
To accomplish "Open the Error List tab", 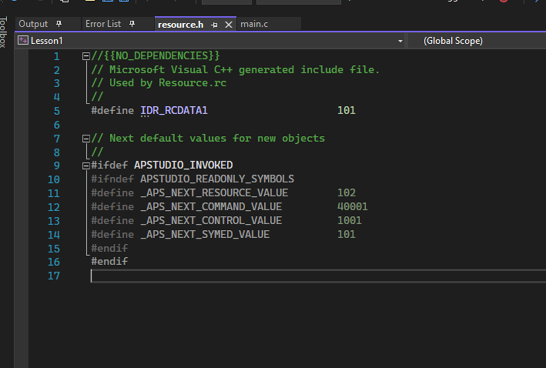I will (x=103, y=24).
